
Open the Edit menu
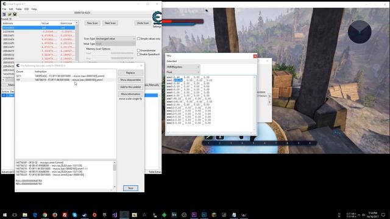click(11, 9)
